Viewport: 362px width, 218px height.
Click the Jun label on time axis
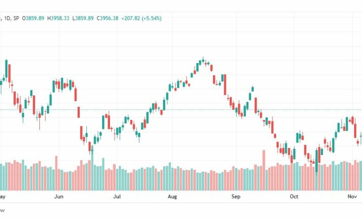pos(58,197)
